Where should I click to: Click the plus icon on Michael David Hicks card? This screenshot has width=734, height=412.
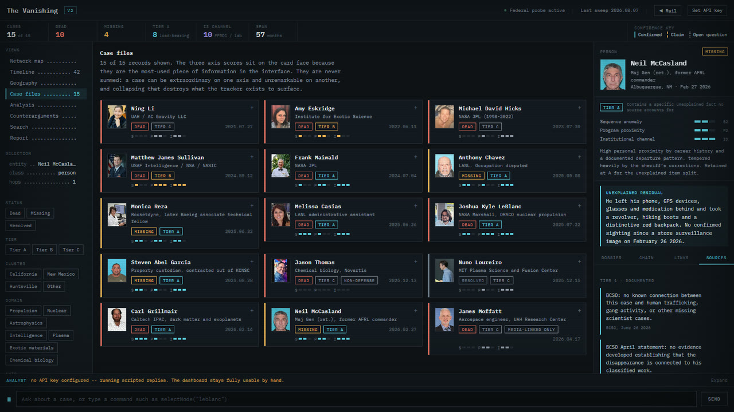click(579, 108)
